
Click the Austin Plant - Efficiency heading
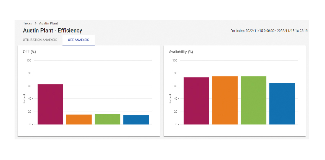(53, 31)
